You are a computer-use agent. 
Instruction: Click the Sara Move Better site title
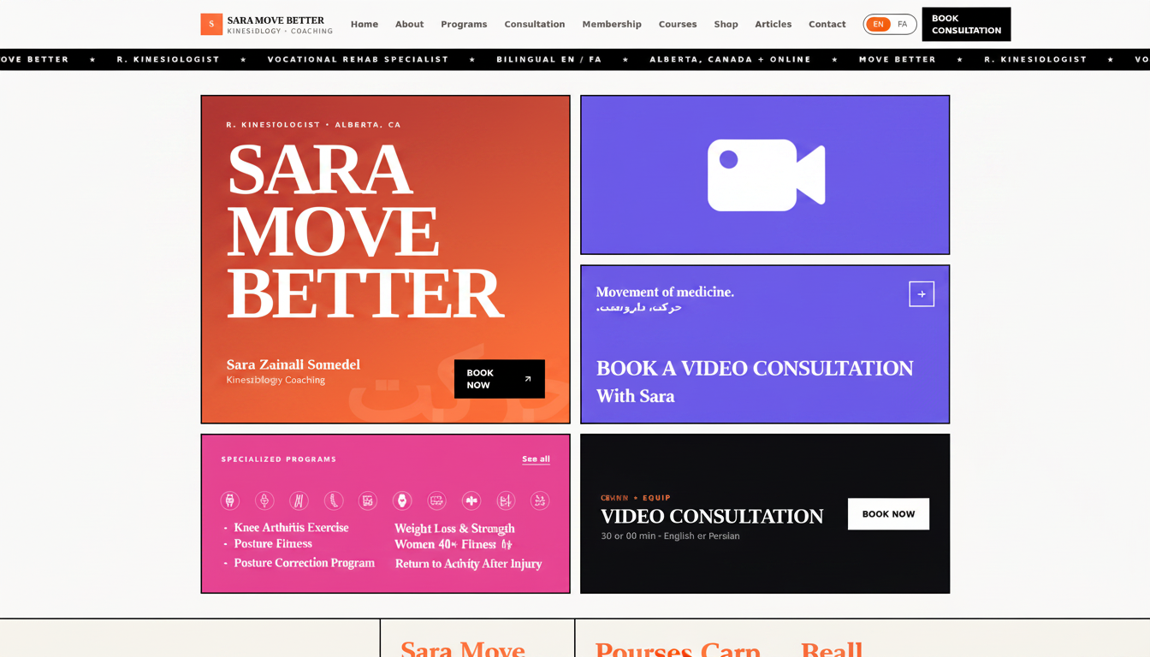coord(276,21)
